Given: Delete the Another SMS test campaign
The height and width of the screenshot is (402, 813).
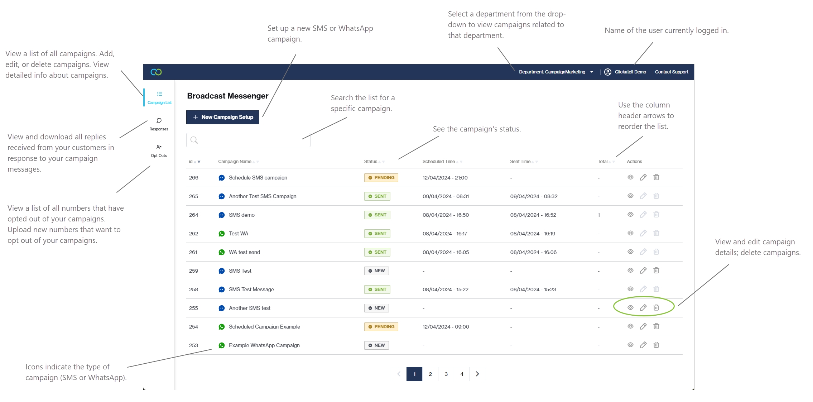Looking at the screenshot, I should coord(656,308).
